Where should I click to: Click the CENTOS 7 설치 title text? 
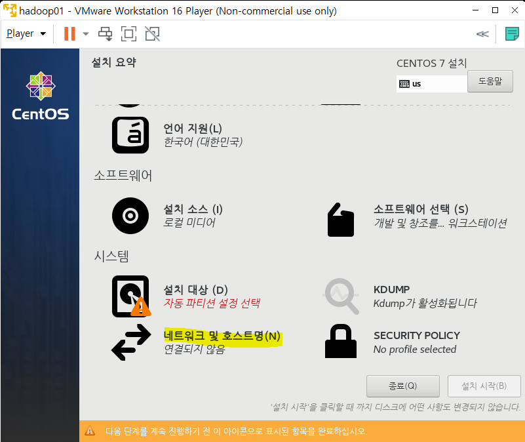tap(431, 63)
